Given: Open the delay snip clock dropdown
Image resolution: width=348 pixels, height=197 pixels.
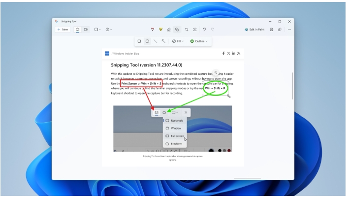Looking at the screenshot, I should click(x=109, y=30).
